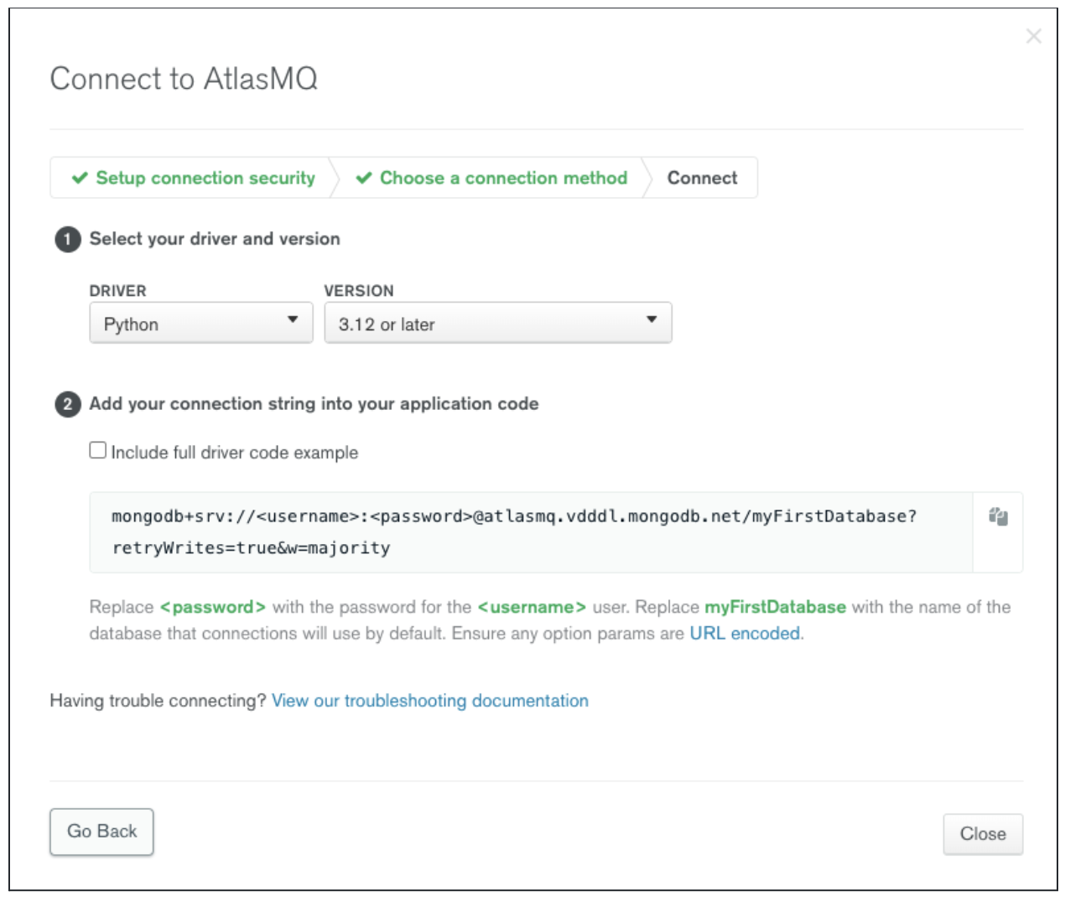Open the Version dropdown showing 3.12 or later

tap(498, 323)
